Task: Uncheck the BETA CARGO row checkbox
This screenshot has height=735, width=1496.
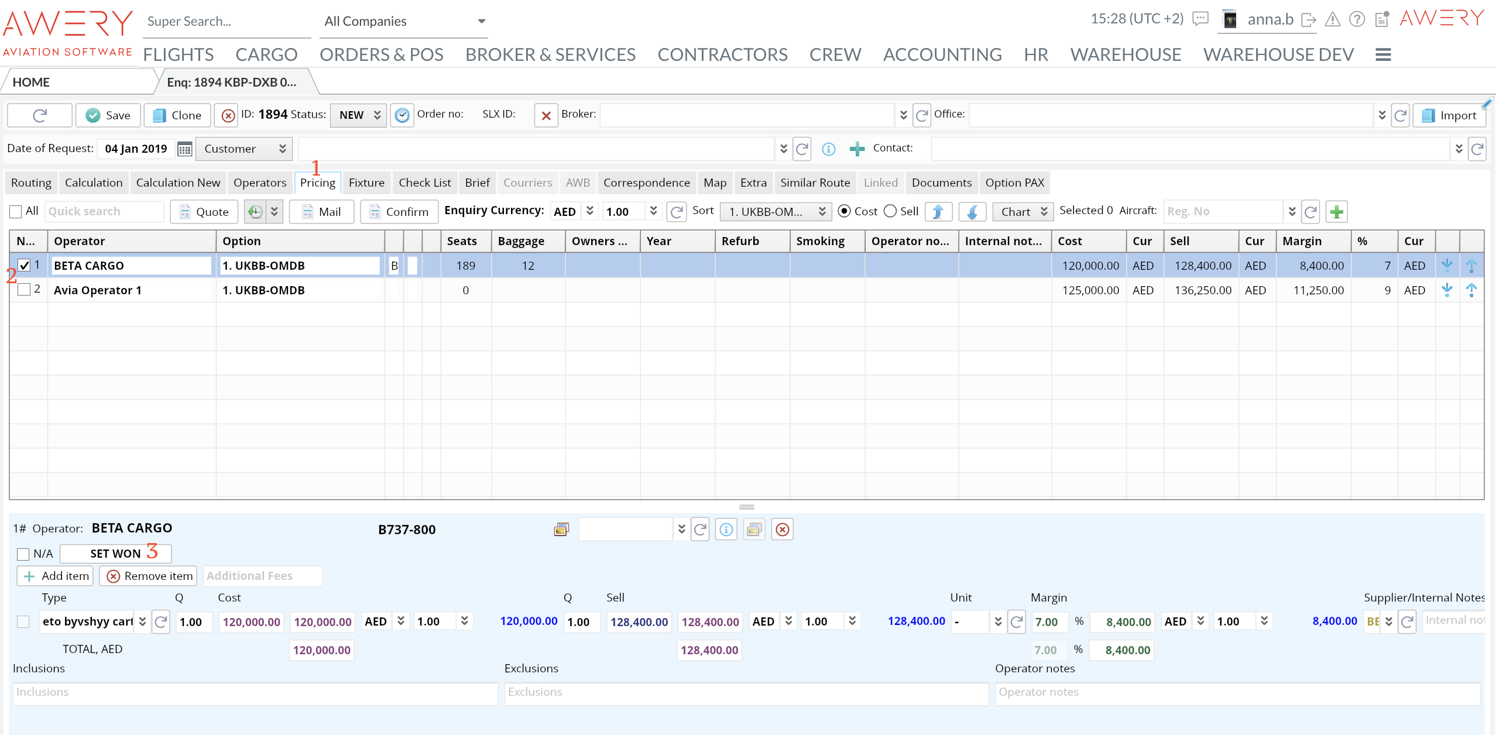Action: pyautogui.click(x=24, y=266)
